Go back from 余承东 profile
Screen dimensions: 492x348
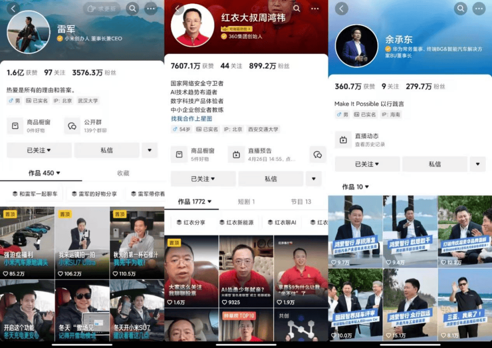coord(341,9)
